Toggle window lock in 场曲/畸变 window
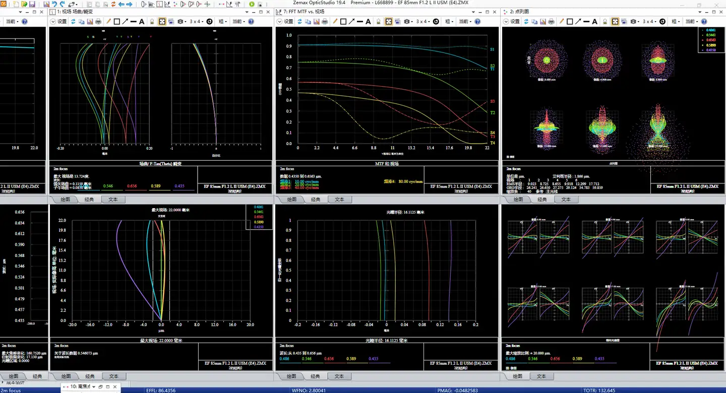 [x=151, y=22]
